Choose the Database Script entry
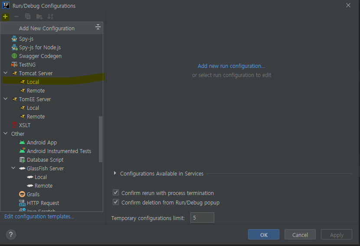Image resolution: width=360 pixels, height=246 pixels. pos(45,160)
